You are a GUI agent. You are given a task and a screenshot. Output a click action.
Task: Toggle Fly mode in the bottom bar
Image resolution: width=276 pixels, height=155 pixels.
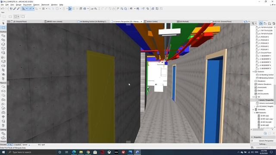(x=10, y=145)
